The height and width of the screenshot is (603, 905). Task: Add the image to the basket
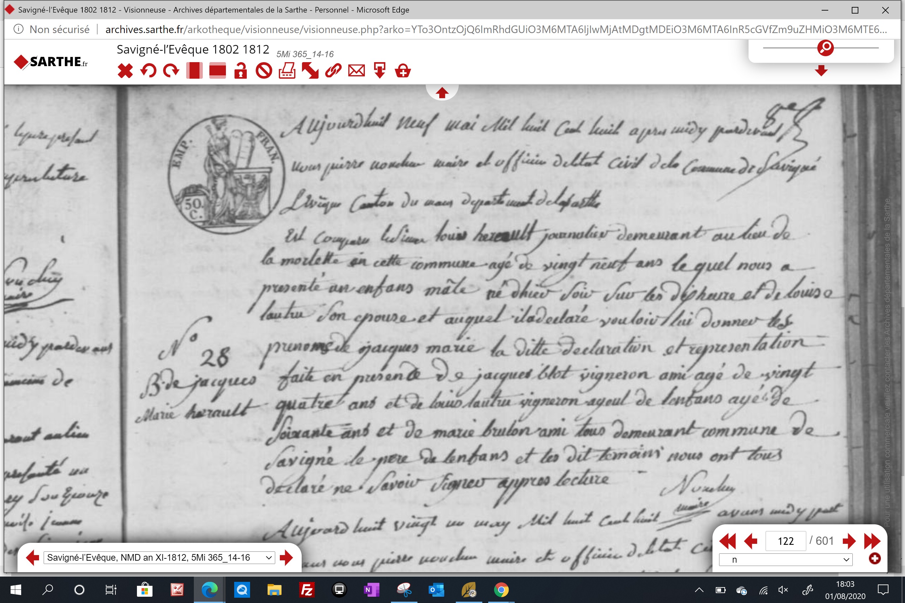click(x=403, y=71)
